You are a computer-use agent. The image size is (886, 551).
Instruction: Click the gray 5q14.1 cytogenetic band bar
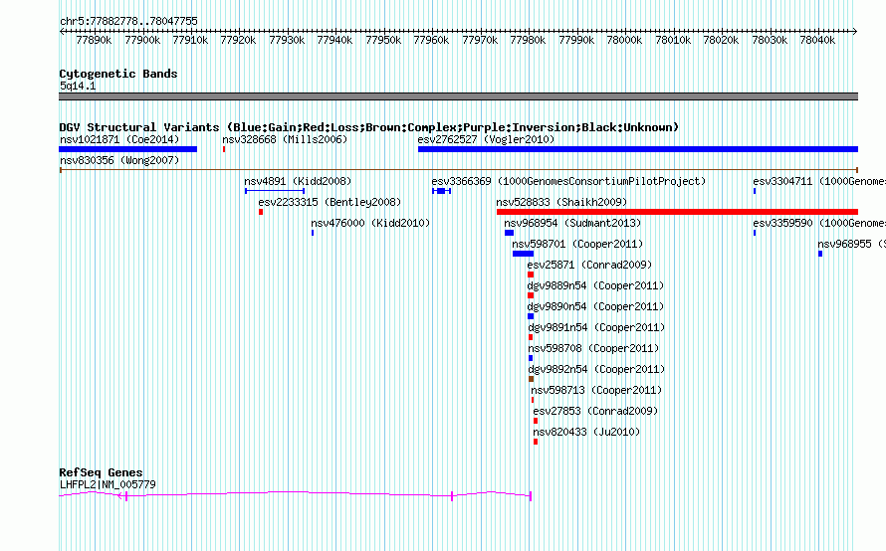tap(458, 96)
